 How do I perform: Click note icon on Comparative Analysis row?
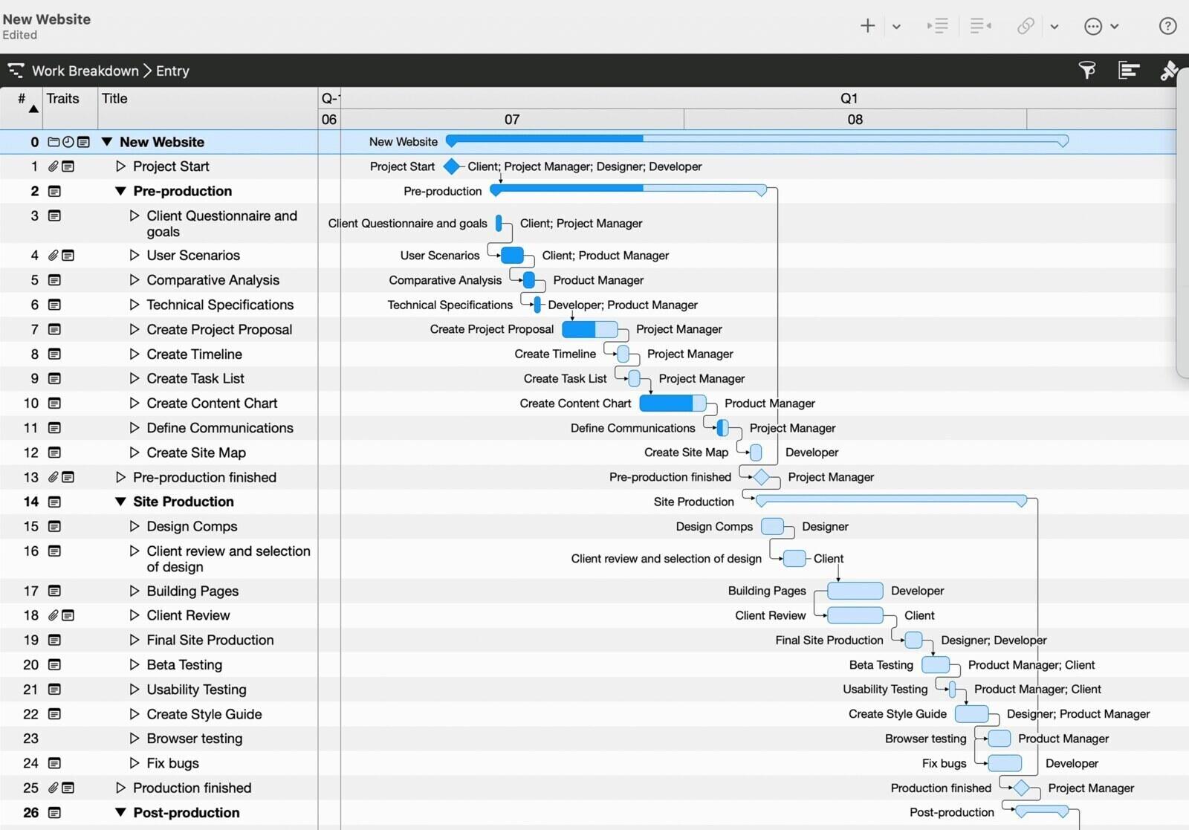click(x=54, y=280)
